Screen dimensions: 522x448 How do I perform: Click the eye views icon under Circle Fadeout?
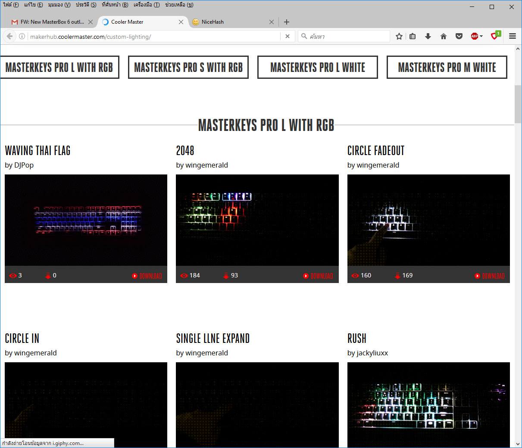pyautogui.click(x=355, y=276)
